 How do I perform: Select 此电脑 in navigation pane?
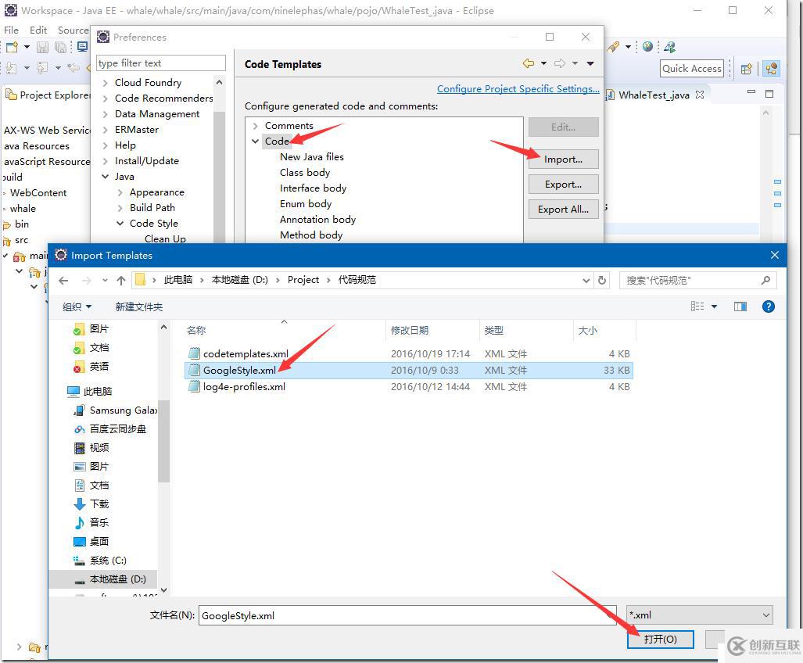pos(90,391)
